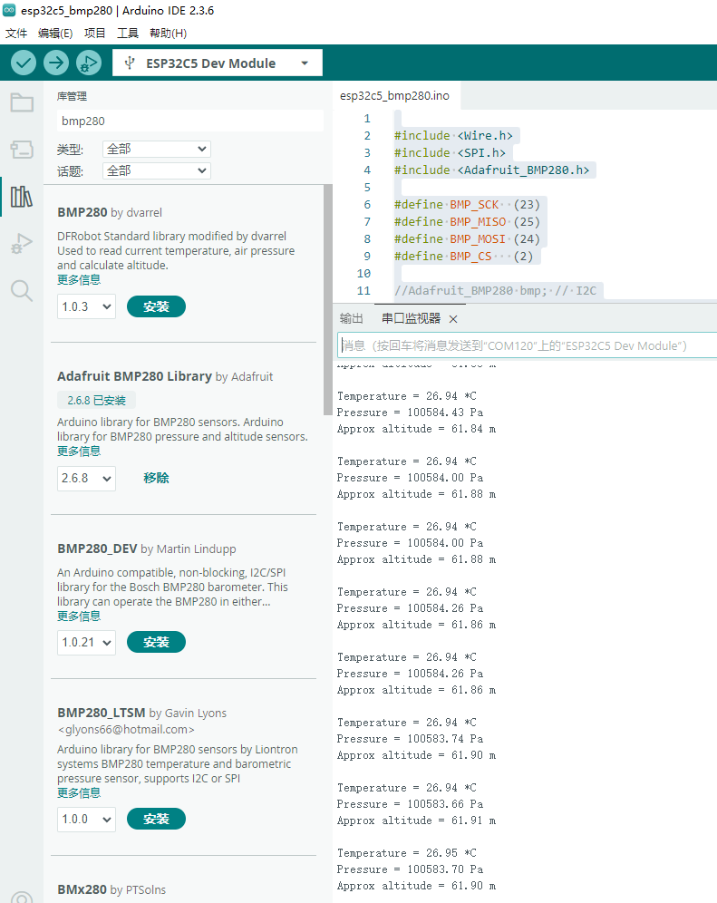This screenshot has height=903, width=717.
Task: Install the BMP280 library by dvarrel
Action: (156, 306)
